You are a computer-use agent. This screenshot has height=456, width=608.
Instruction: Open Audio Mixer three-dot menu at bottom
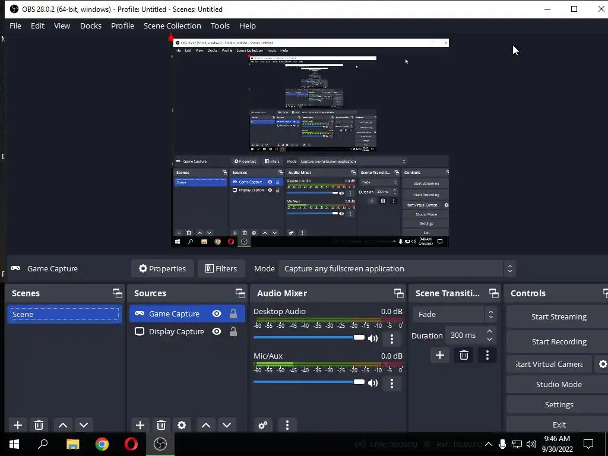click(287, 425)
